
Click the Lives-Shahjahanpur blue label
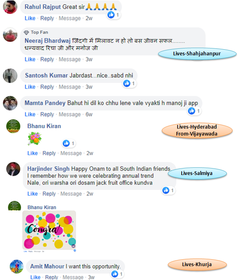tap(197, 54)
